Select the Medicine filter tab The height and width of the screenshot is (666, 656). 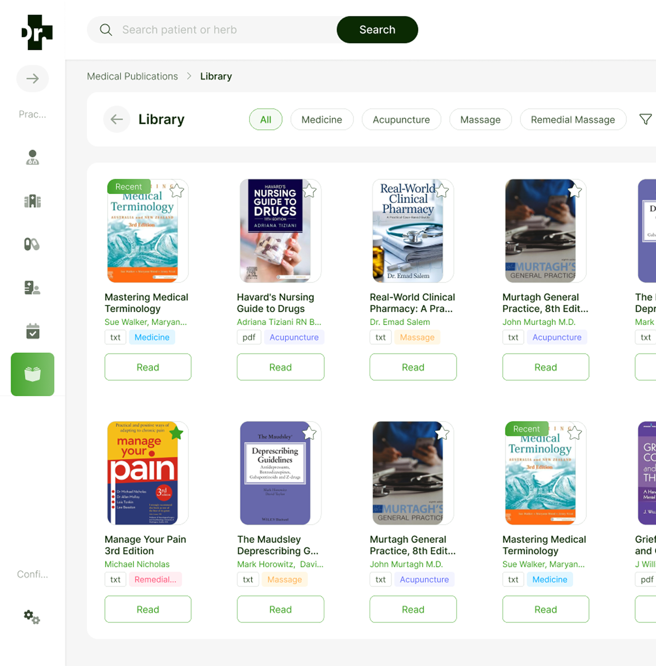click(322, 119)
